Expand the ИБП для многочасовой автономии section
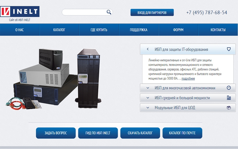Screen dimensions: 238x149 tap(148, 88)
